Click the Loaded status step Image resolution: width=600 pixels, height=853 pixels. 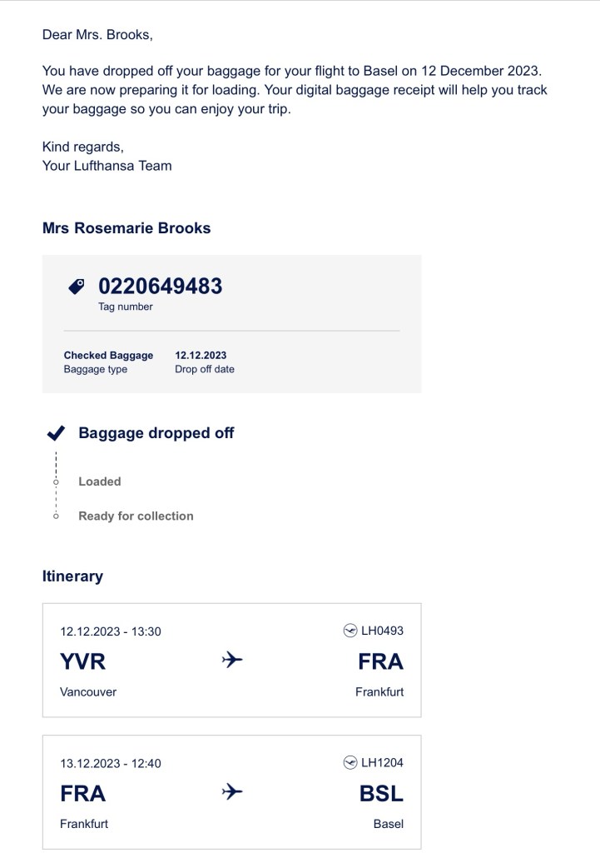100,481
